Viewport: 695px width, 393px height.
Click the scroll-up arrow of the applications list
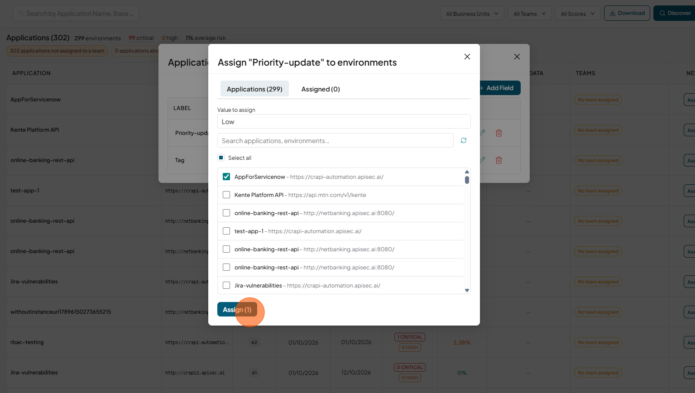pyautogui.click(x=467, y=172)
